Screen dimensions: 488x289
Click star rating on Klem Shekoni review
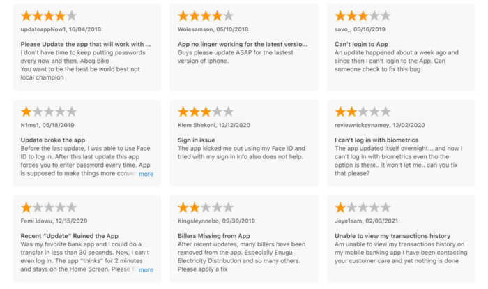[206, 112]
